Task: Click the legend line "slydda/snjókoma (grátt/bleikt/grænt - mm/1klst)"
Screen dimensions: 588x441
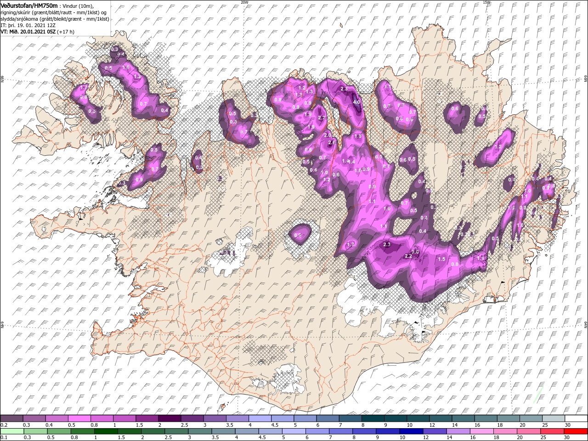Action: coord(54,19)
